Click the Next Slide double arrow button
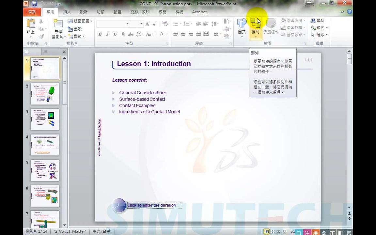The width and height of the screenshot is (376, 235). pos(349,218)
